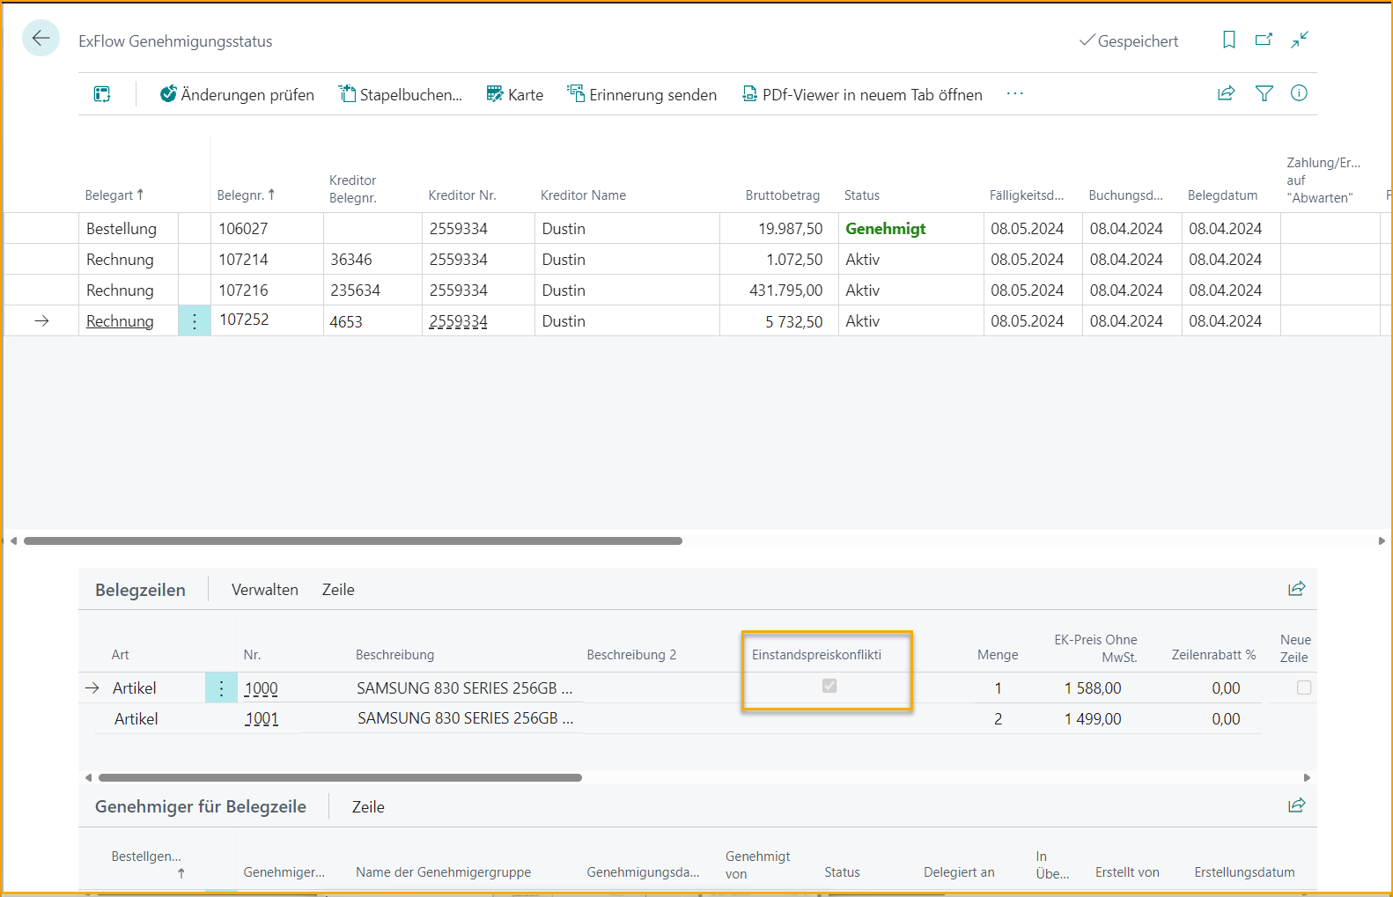Check the Neue Zeile checkbox for item 1000
The image size is (1393, 897).
tap(1303, 687)
